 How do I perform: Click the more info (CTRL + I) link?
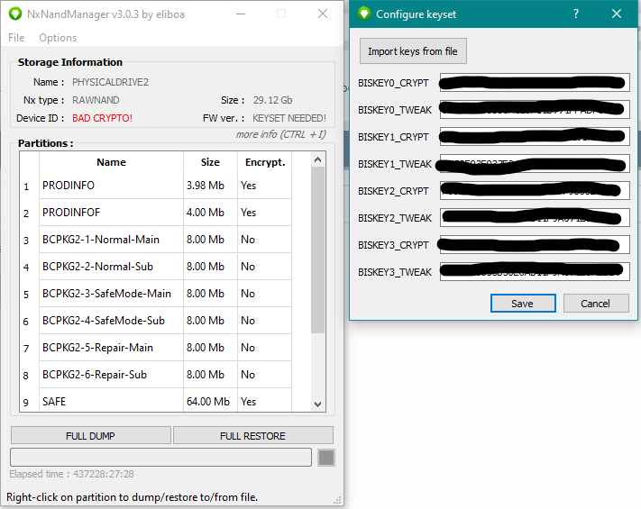281,134
